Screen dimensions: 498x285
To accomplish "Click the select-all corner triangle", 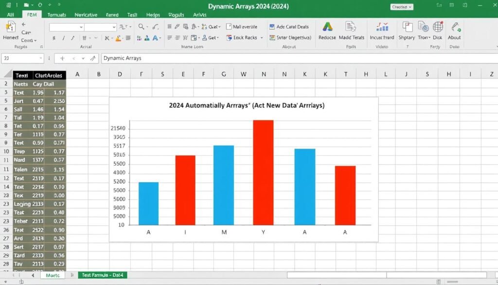I will click(x=8, y=75).
